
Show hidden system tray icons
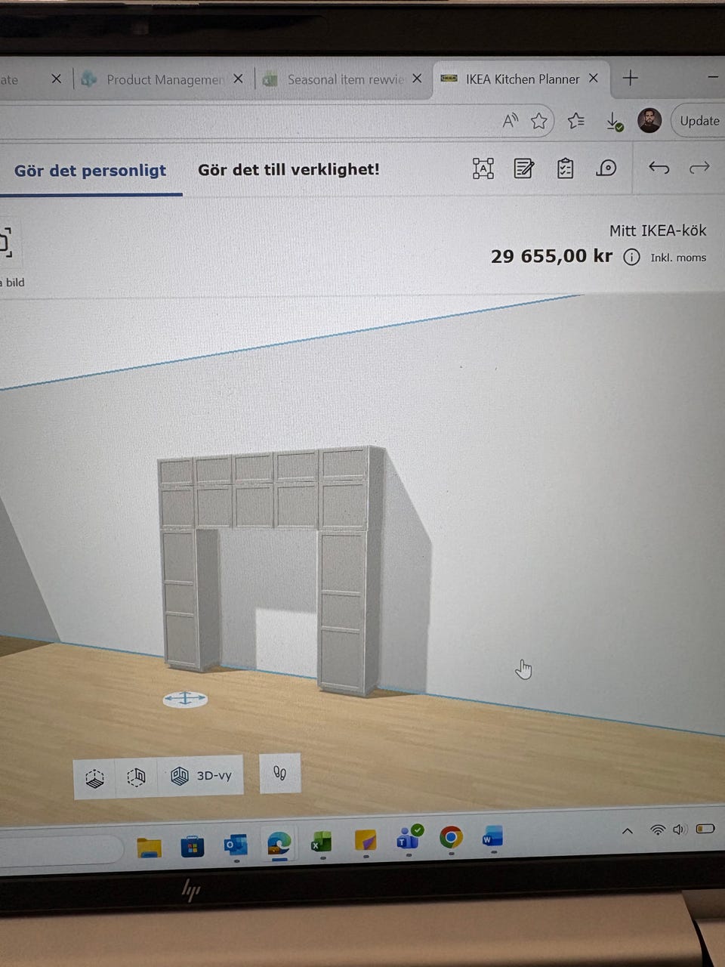[x=627, y=831]
